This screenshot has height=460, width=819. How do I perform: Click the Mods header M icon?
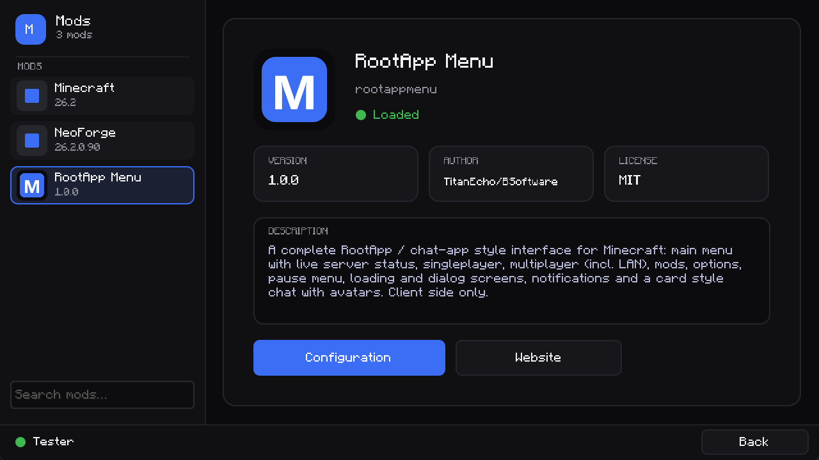coord(31,29)
